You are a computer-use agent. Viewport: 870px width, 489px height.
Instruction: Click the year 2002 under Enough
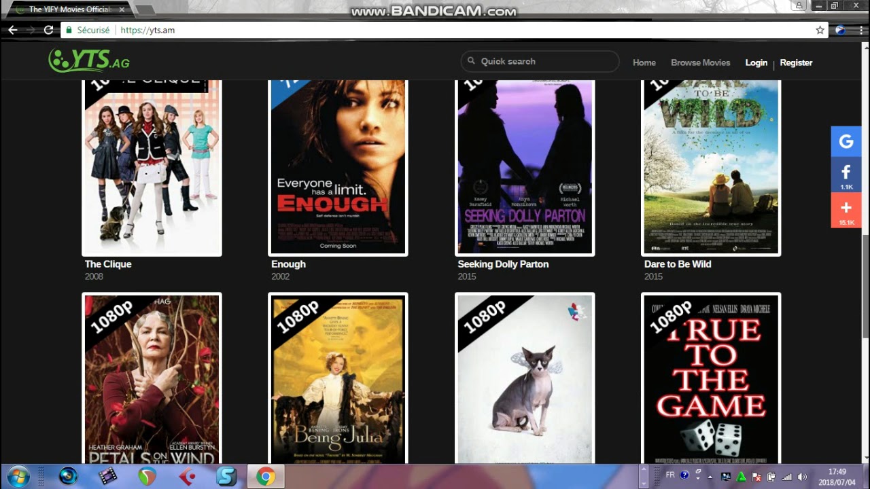(x=280, y=276)
